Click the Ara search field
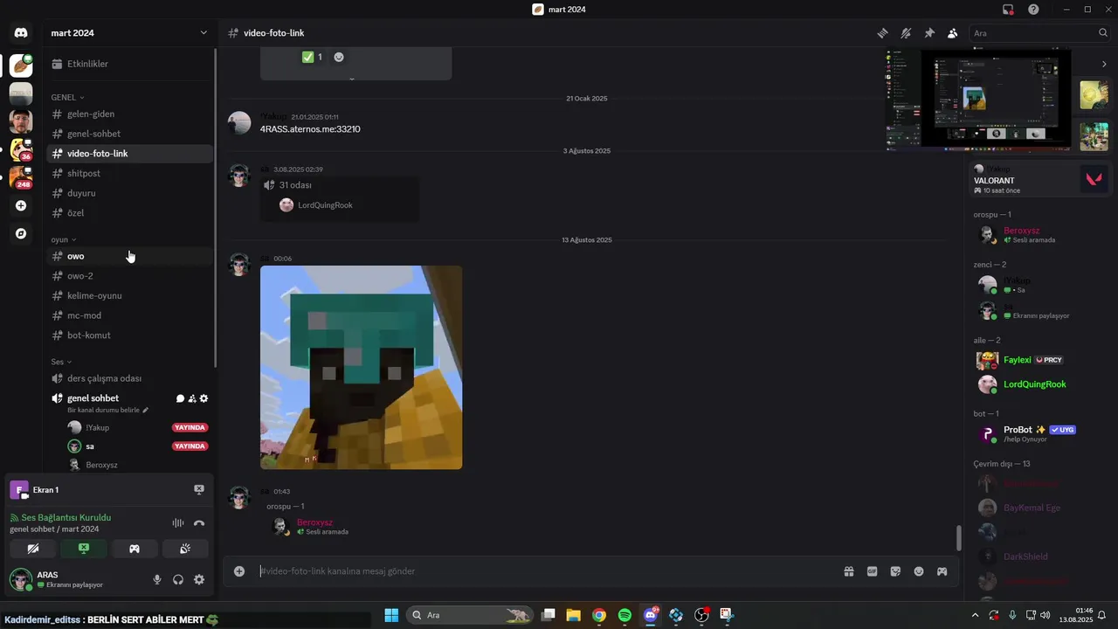 [x=1039, y=33]
